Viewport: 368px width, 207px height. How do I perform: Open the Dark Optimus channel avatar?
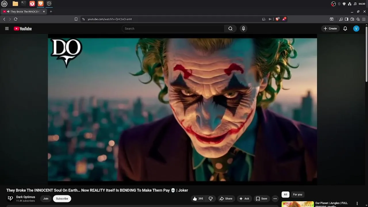pos(10,198)
